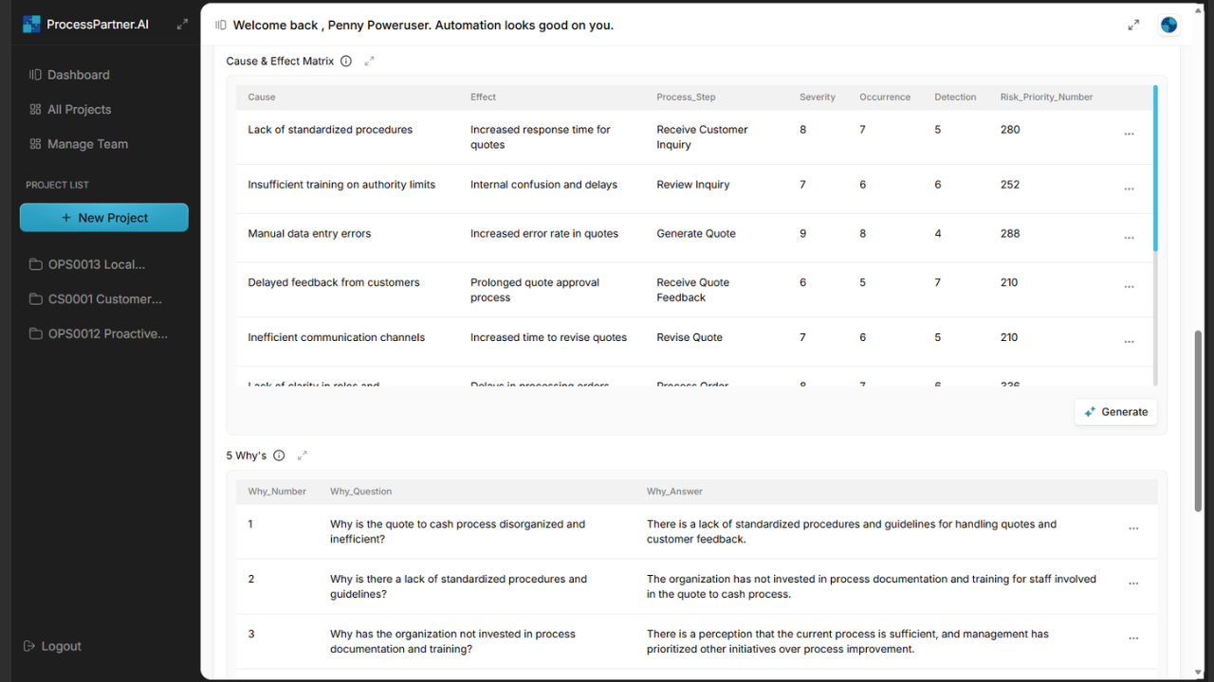Click the Review Inquiry process step cell
Viewport: 1214px width, 682px height.
[x=693, y=185]
